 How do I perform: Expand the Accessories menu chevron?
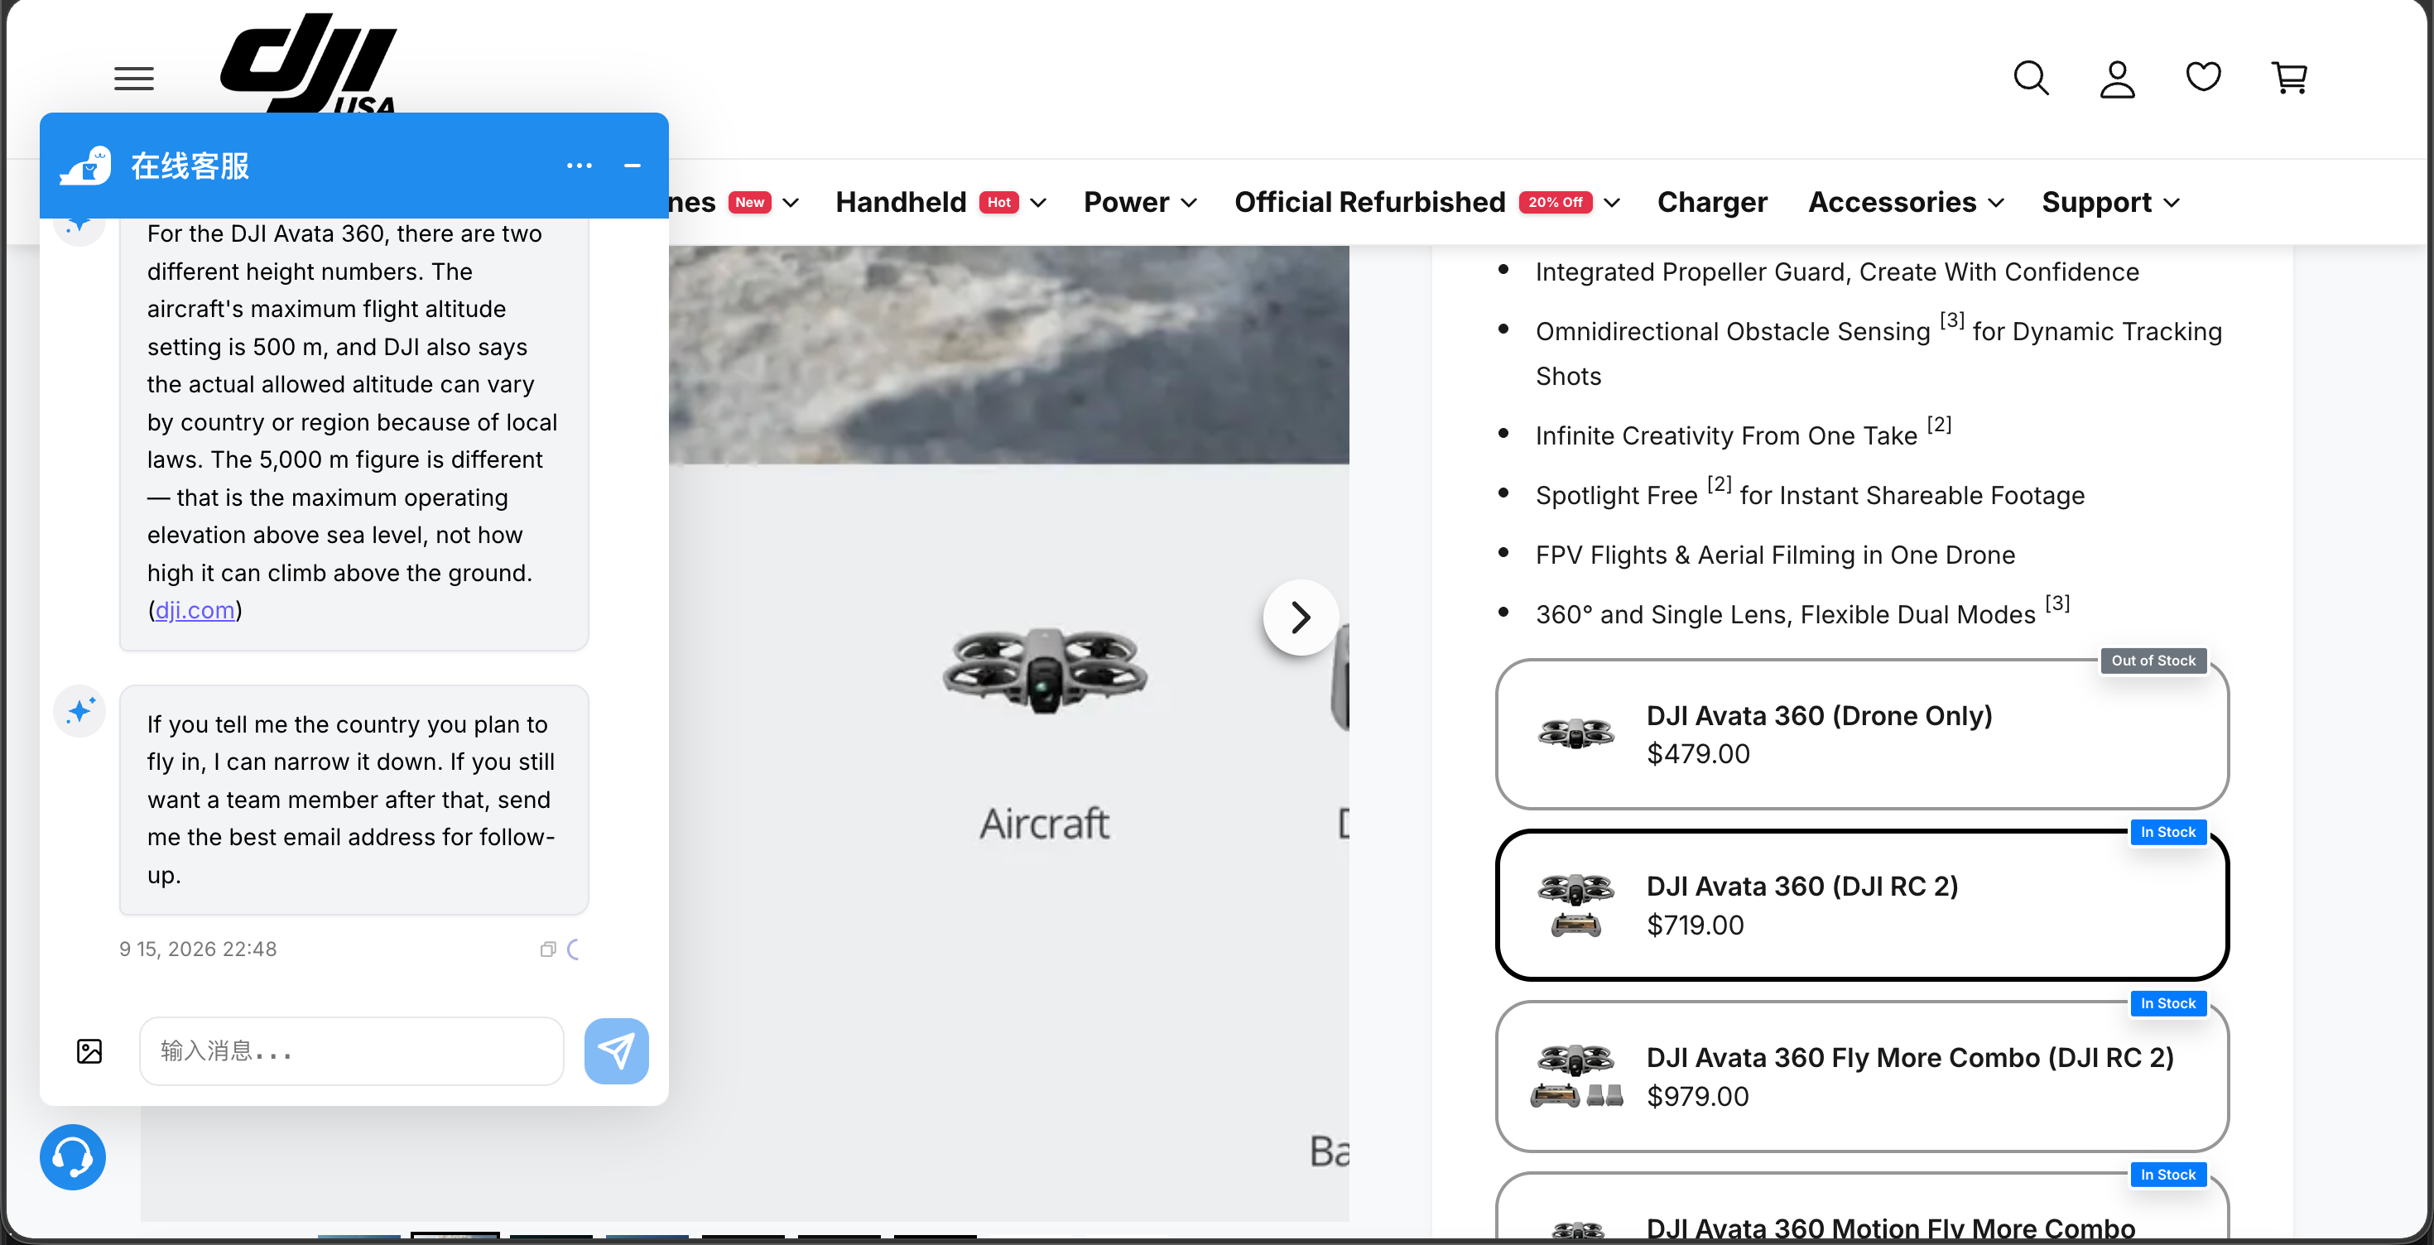(x=1995, y=203)
